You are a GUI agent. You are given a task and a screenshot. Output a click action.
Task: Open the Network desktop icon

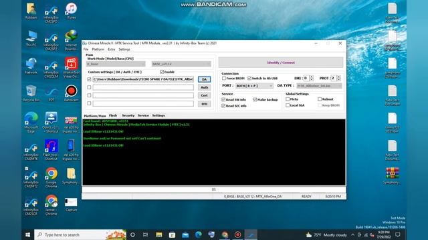(31, 67)
